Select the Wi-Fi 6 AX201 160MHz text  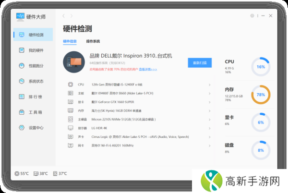coord(112,145)
